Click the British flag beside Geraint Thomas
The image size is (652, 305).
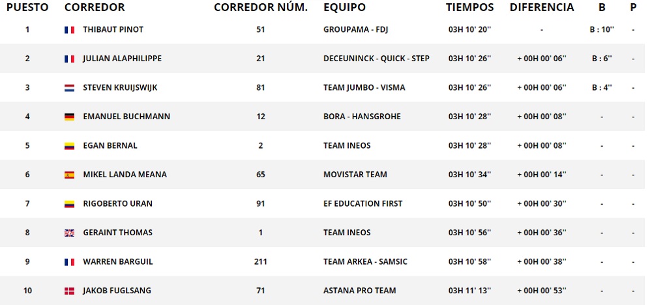[x=69, y=233]
